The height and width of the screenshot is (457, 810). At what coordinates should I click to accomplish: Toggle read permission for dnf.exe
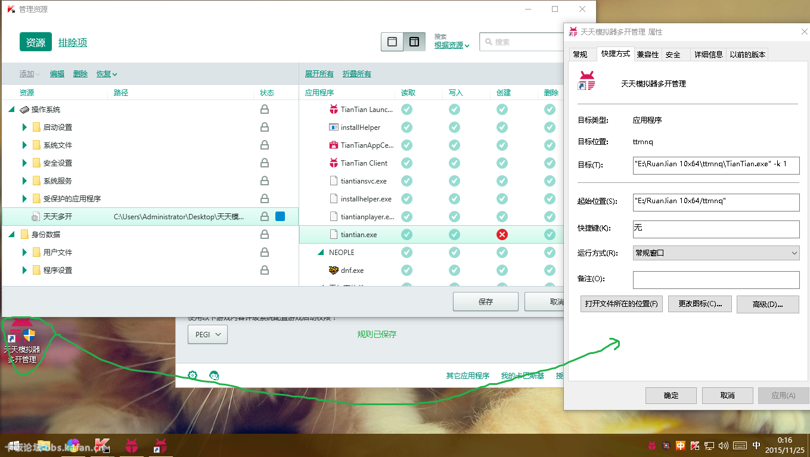coord(406,271)
